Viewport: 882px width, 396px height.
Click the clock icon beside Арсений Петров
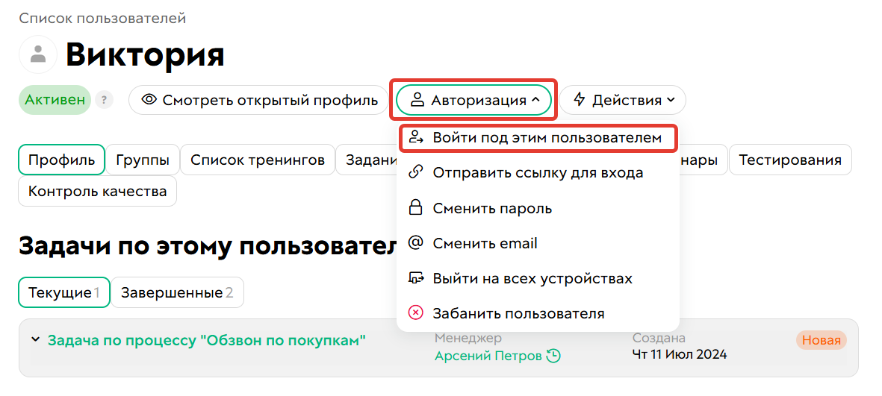pyautogui.click(x=553, y=356)
